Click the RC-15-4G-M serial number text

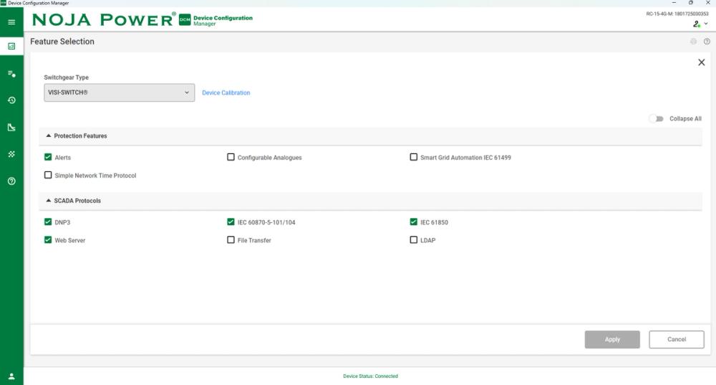click(x=677, y=14)
